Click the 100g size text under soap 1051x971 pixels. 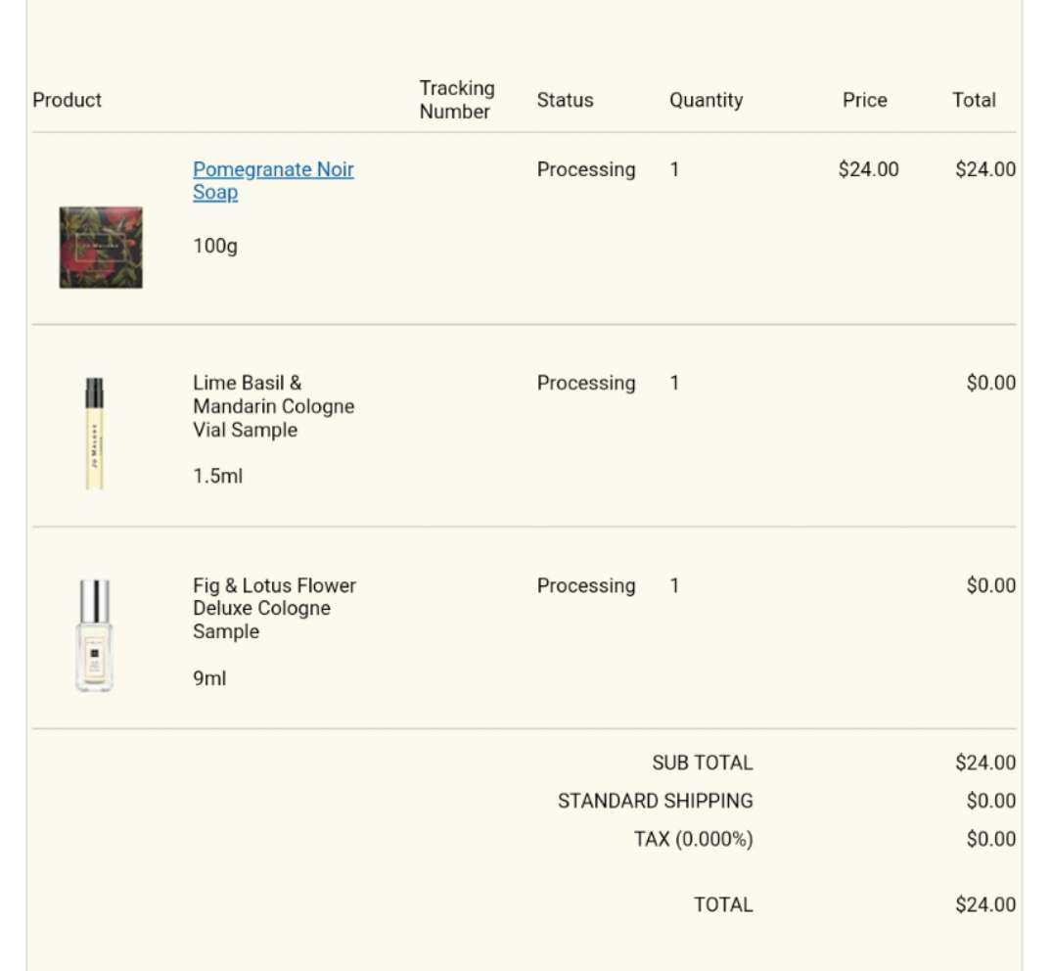tap(215, 246)
